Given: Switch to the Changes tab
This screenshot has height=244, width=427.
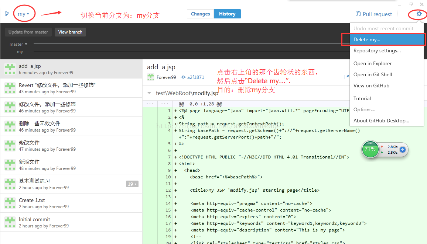Looking at the screenshot, I should (201, 14).
